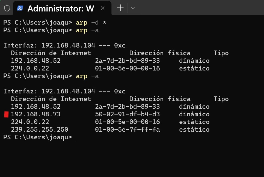
Task: Expand the new tab profile dropdown
Action: 133,8
